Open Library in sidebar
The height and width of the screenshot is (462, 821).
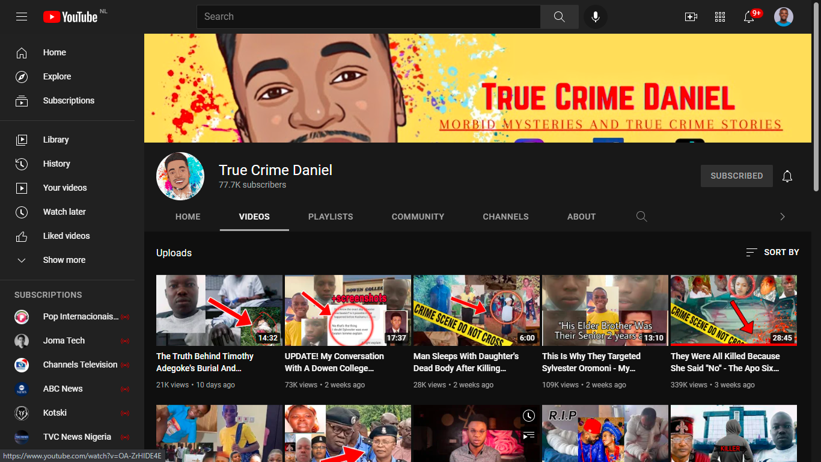(67, 140)
